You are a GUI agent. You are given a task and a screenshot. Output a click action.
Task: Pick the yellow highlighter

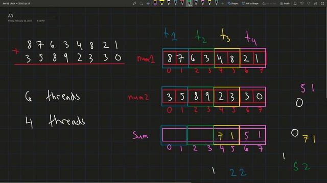[x=162, y=3]
